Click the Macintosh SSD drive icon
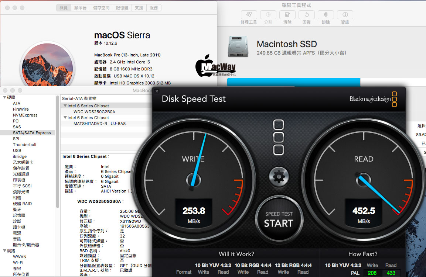The image size is (426, 277). pos(238,46)
